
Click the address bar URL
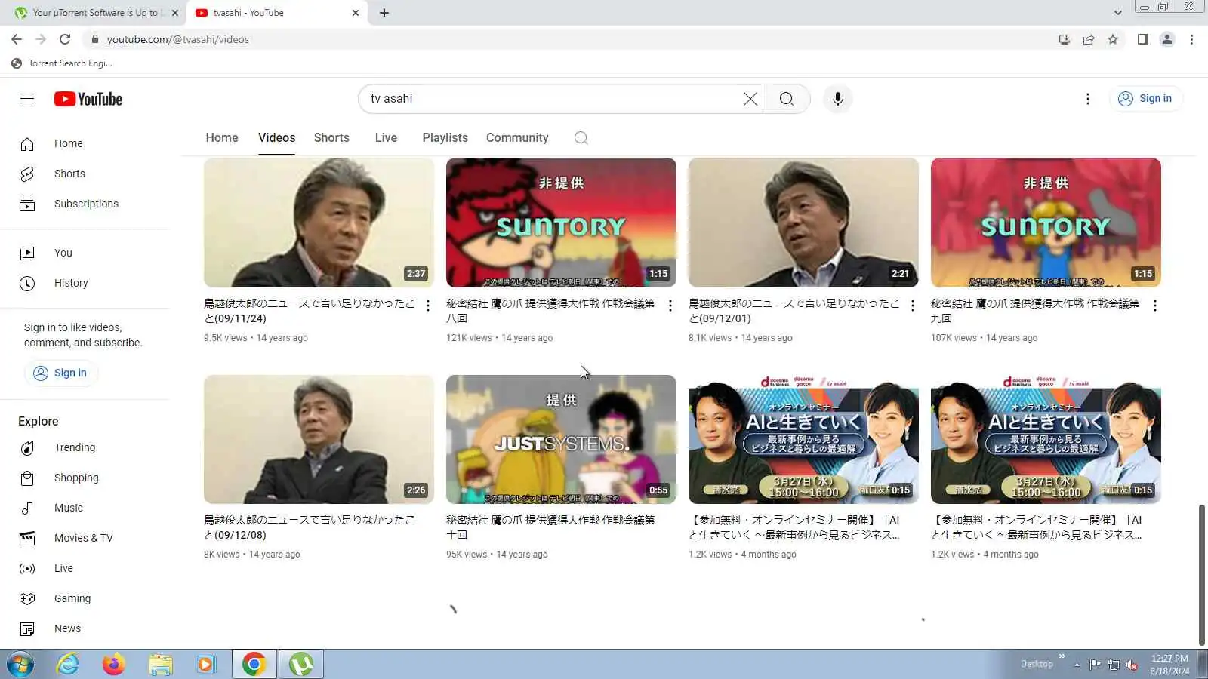(x=178, y=39)
